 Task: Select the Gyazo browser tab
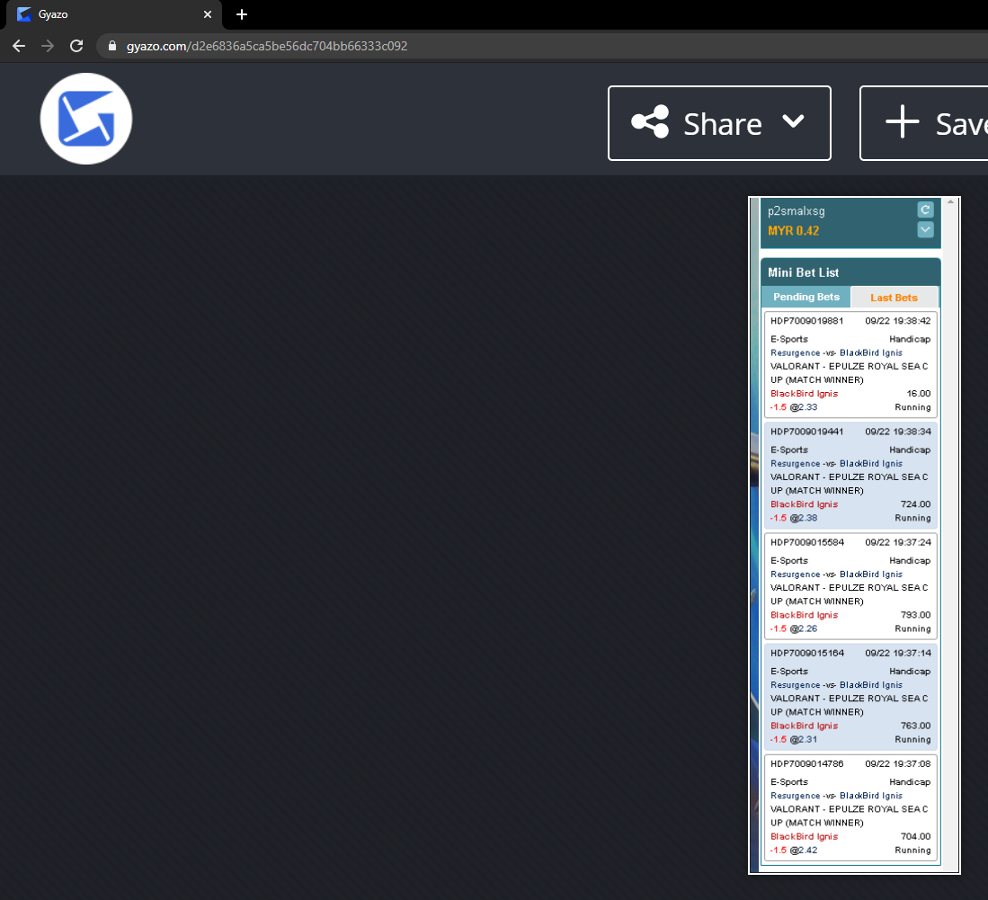pos(113,14)
